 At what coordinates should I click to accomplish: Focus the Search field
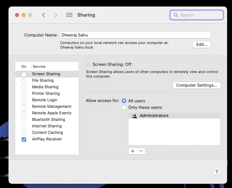[x=196, y=15]
